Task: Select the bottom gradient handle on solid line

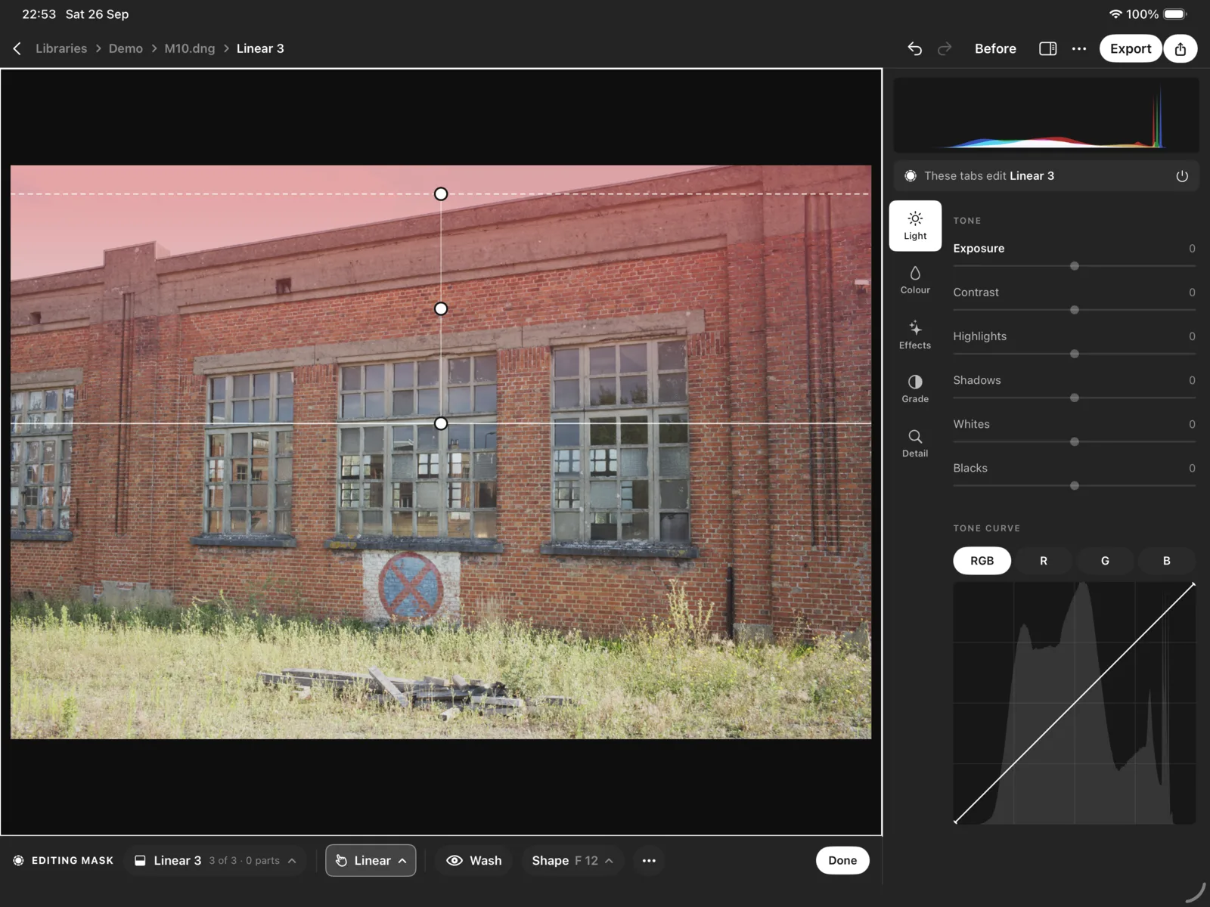Action: pos(441,423)
